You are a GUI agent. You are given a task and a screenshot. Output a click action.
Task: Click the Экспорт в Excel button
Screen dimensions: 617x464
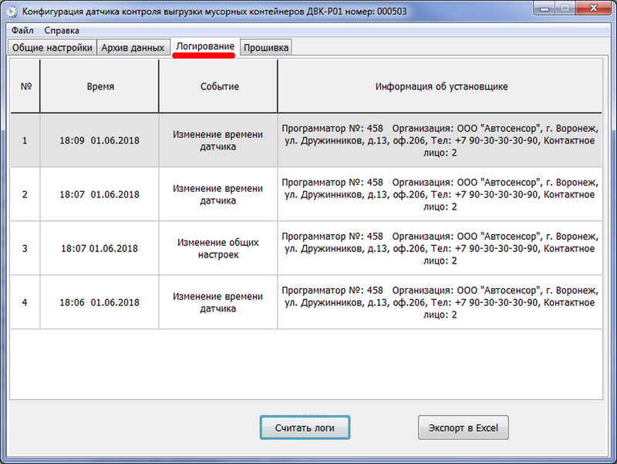(464, 428)
